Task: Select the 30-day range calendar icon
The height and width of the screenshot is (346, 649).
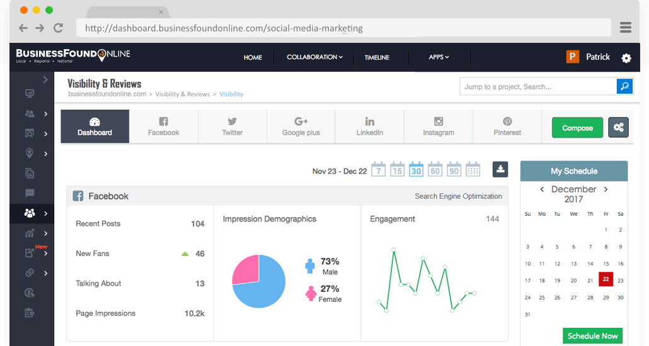Action: click(416, 169)
